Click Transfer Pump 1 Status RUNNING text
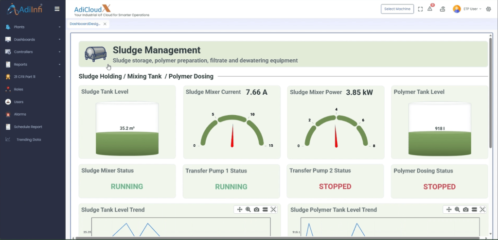 231,187
